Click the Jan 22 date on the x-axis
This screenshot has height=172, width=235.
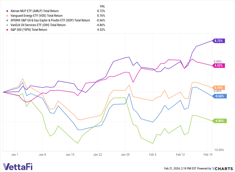tap(98, 155)
